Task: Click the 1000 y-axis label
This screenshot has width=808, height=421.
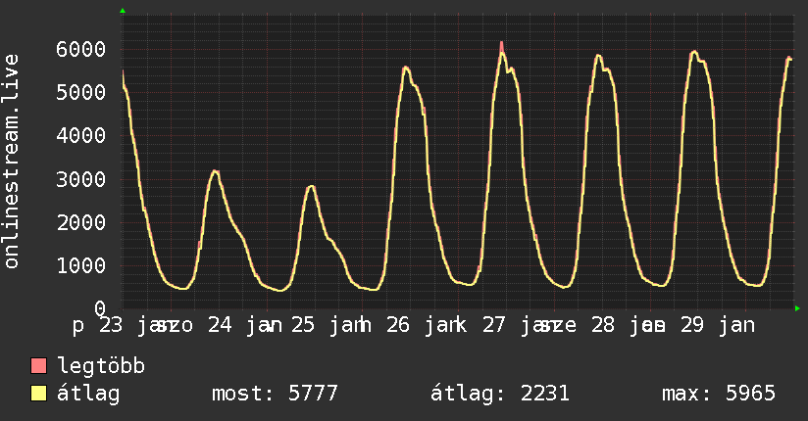Action: 81,265
